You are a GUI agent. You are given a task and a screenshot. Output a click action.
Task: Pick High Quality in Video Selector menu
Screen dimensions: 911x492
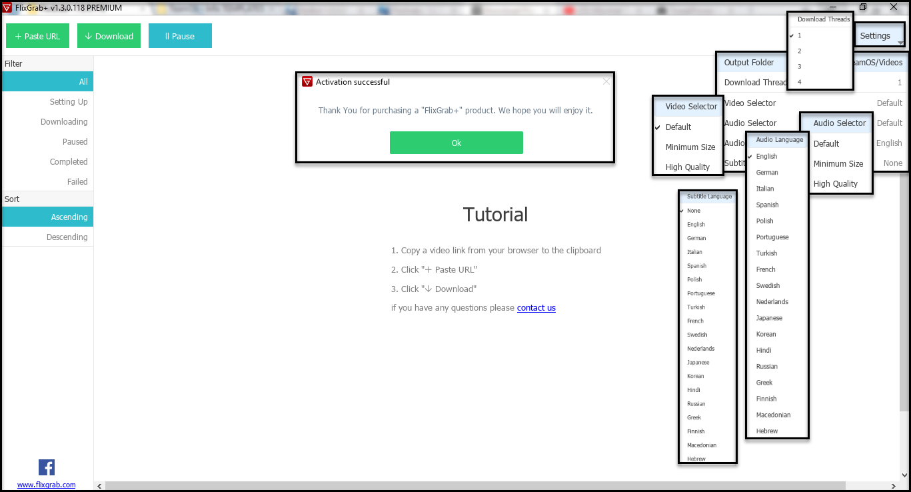pos(688,167)
